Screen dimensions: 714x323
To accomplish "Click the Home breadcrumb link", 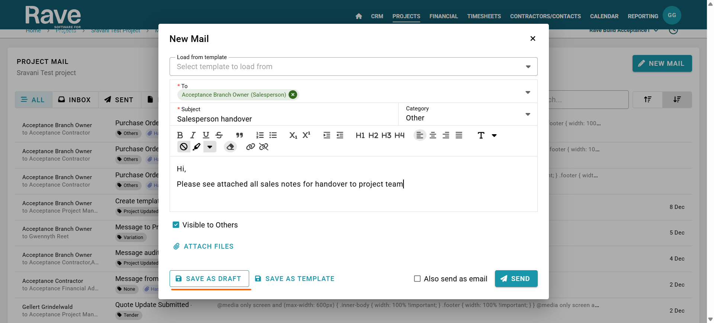I will pyautogui.click(x=33, y=30).
